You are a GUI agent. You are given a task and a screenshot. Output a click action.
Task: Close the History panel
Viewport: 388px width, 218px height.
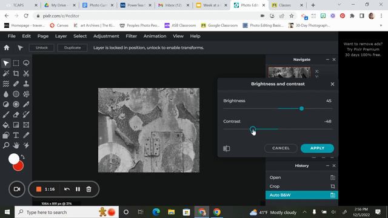334,165
